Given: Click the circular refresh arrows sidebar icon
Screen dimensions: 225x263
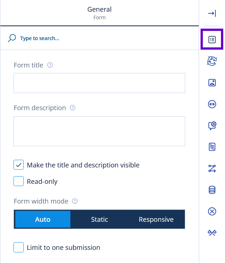Looking at the screenshot, I should pyautogui.click(x=212, y=61).
